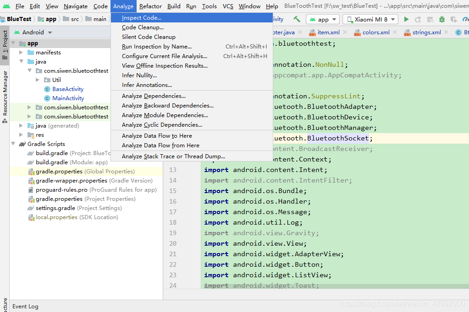Screen dimensions: 469x312
Task: Select Analyze Stack Trace or Thread Dump...
Action: tap(192, 156)
